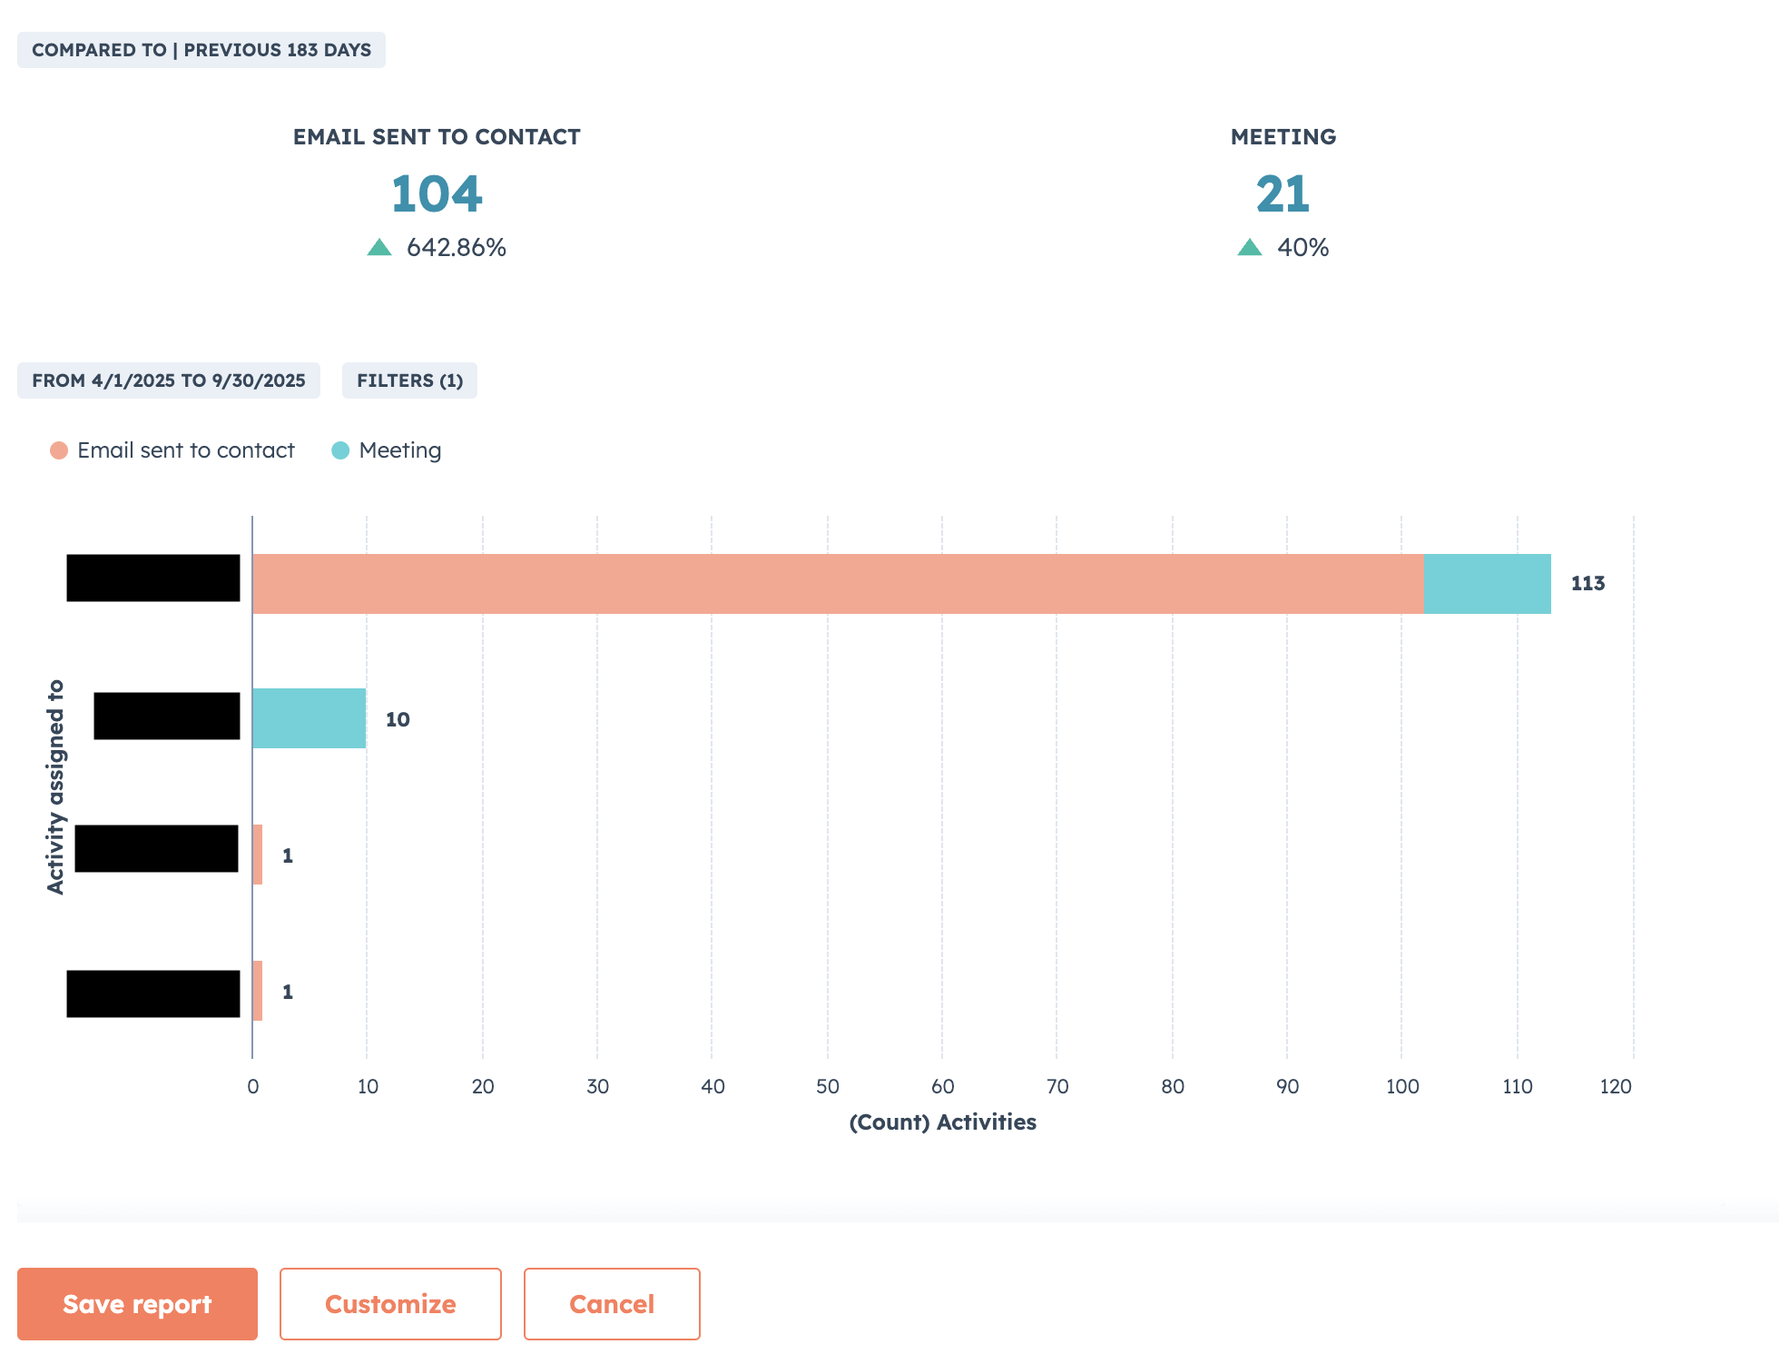Image resolution: width=1779 pixels, height=1364 pixels.
Task: Click the Compared to previous 183 days badge
Action: [x=201, y=50]
